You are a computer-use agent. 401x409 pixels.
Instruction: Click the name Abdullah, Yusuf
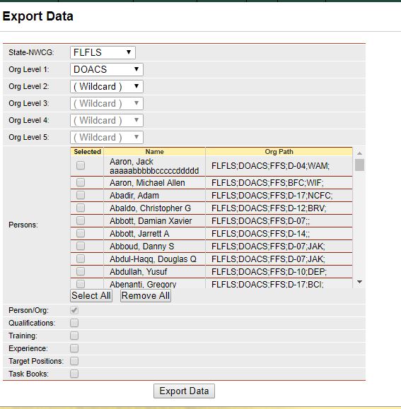(x=138, y=272)
